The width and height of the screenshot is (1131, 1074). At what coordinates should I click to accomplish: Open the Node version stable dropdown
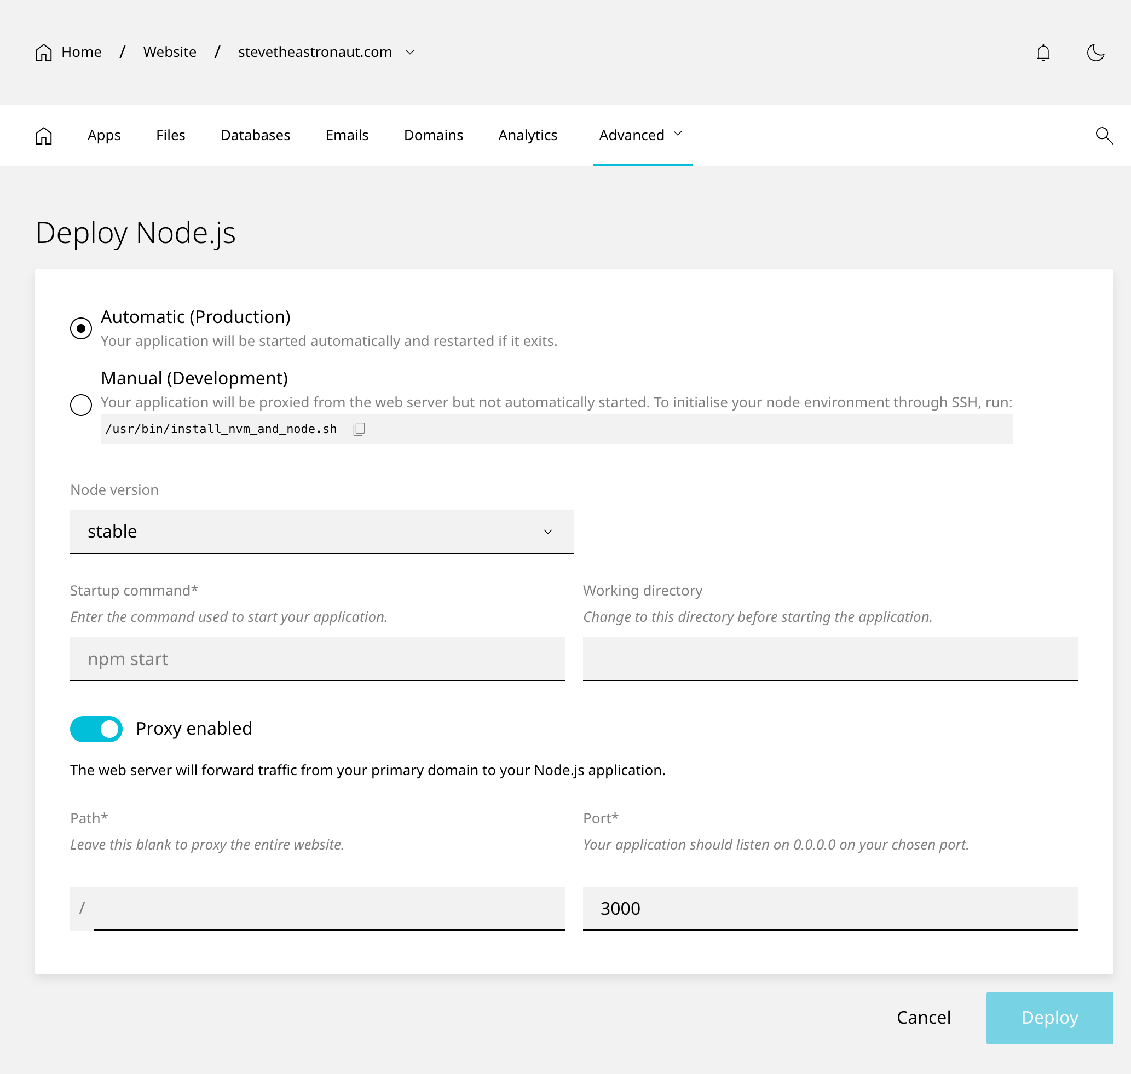coord(321,532)
